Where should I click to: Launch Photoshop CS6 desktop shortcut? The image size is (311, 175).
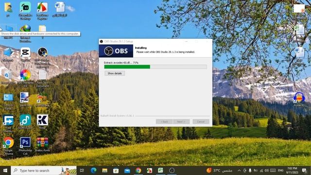coord(25,146)
